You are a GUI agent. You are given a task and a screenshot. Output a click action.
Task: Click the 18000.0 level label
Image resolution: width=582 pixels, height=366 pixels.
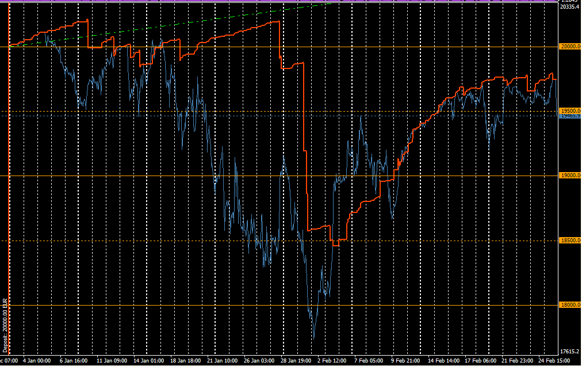click(570, 304)
